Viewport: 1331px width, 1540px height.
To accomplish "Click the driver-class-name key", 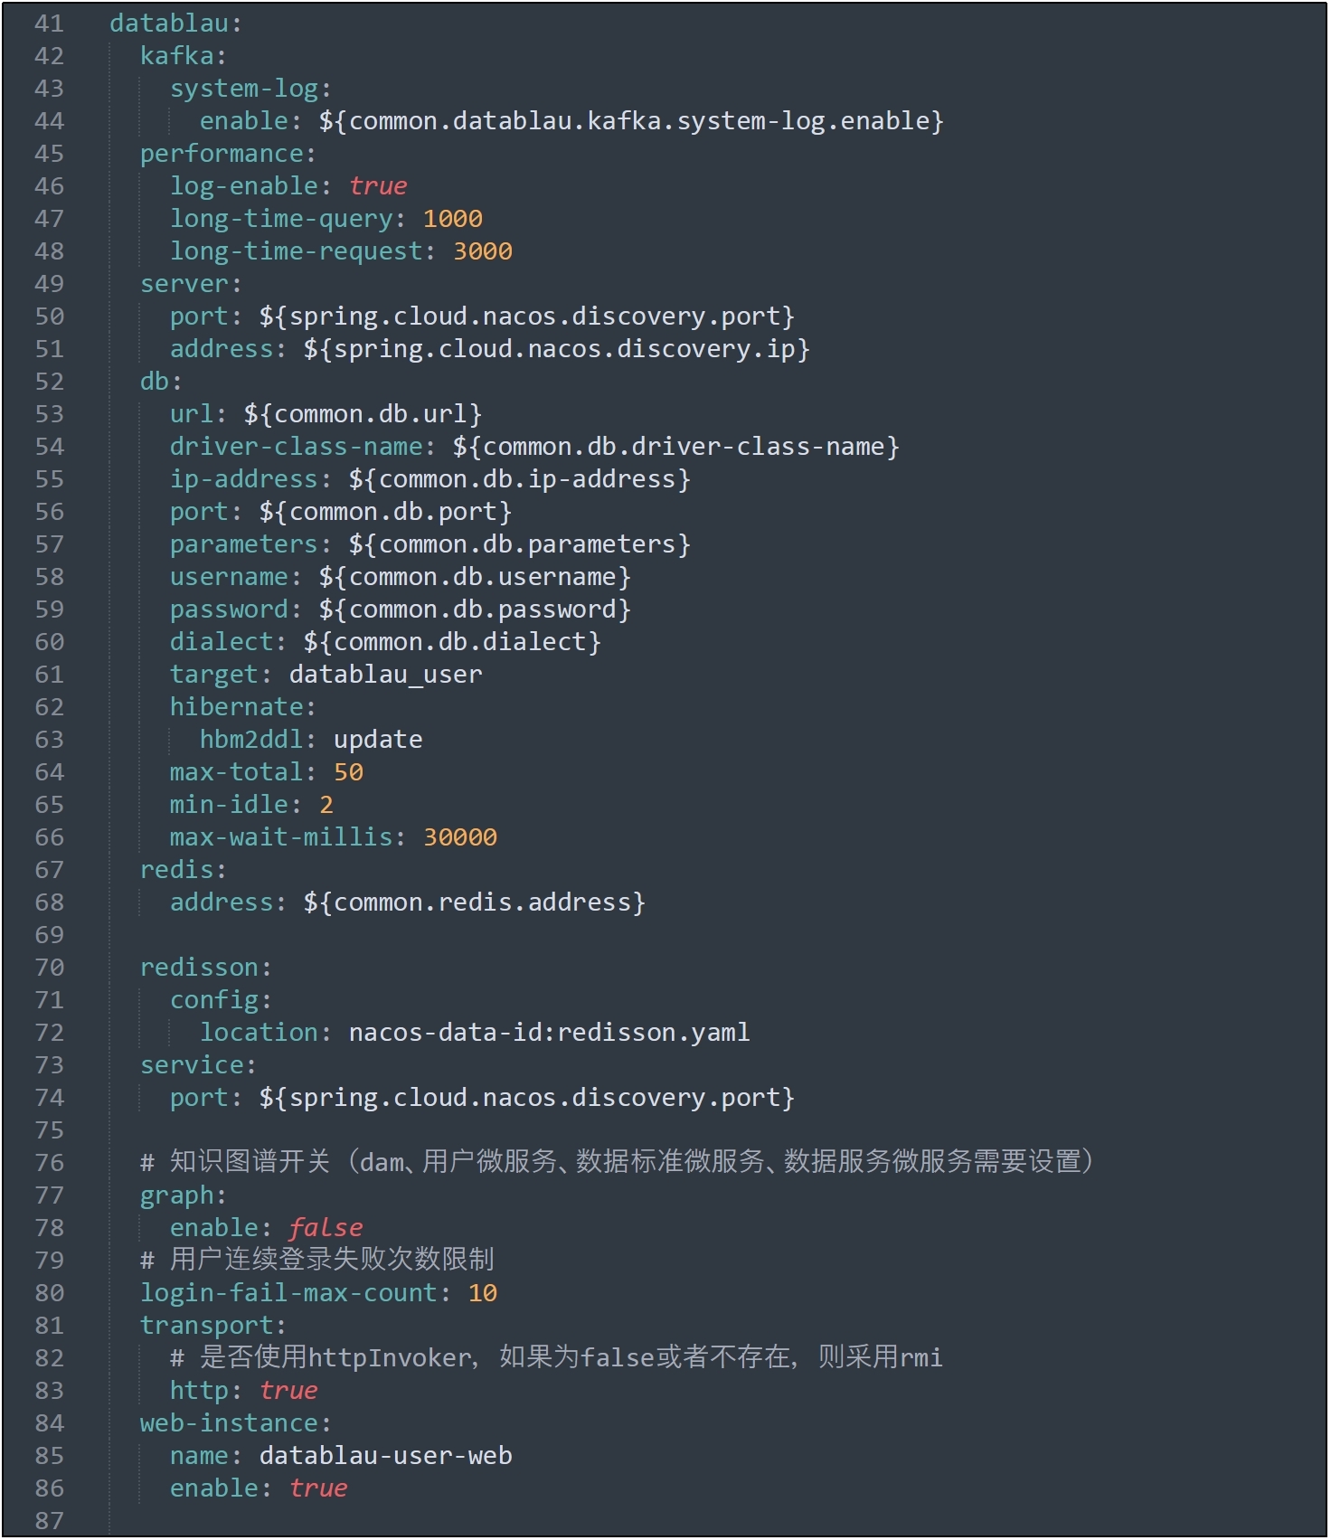I will point(297,447).
